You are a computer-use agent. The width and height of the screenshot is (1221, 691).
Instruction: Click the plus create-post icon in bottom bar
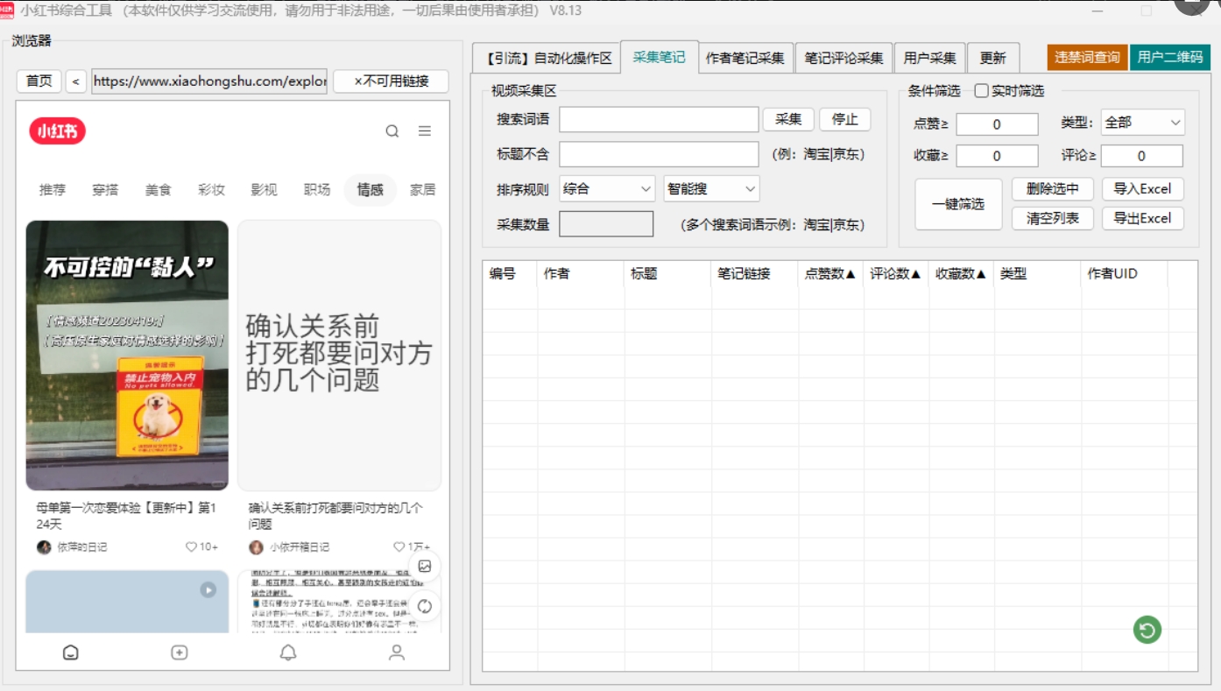click(180, 652)
